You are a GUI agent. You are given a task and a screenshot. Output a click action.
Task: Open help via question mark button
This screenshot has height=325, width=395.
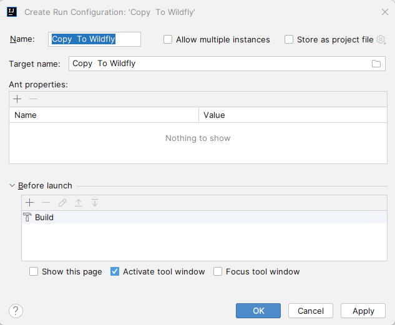[x=16, y=311]
